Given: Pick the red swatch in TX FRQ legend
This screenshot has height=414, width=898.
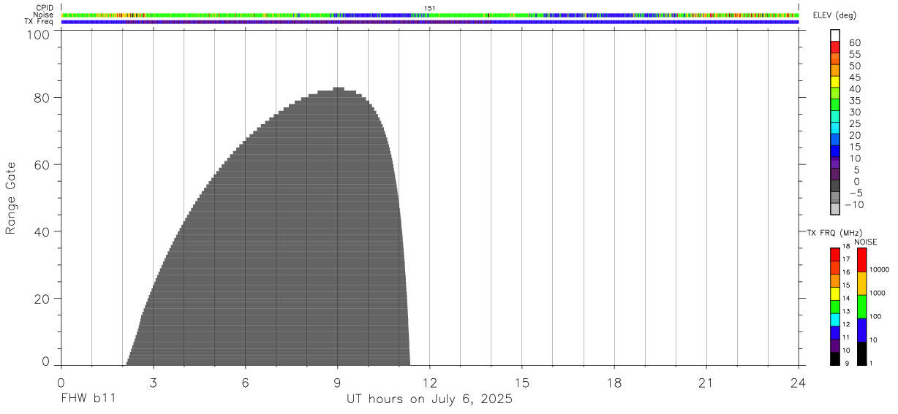Looking at the screenshot, I should click(835, 253).
